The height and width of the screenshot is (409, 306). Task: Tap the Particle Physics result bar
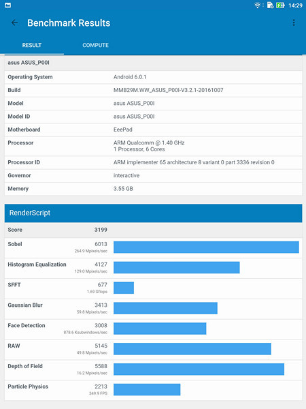pos(147,389)
